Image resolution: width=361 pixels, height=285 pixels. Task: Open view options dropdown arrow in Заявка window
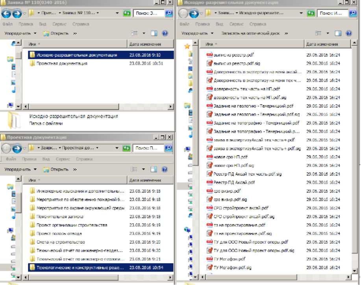click(144, 34)
